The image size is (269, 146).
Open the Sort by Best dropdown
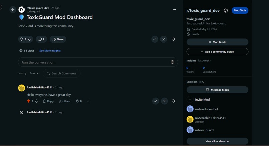tap(34, 73)
